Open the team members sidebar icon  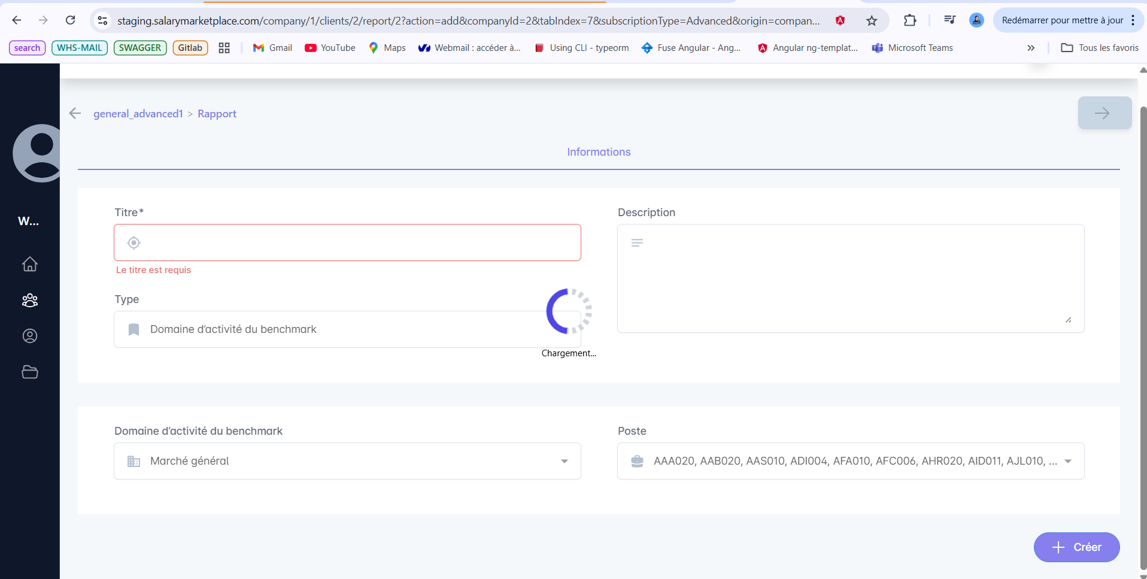pyautogui.click(x=30, y=300)
